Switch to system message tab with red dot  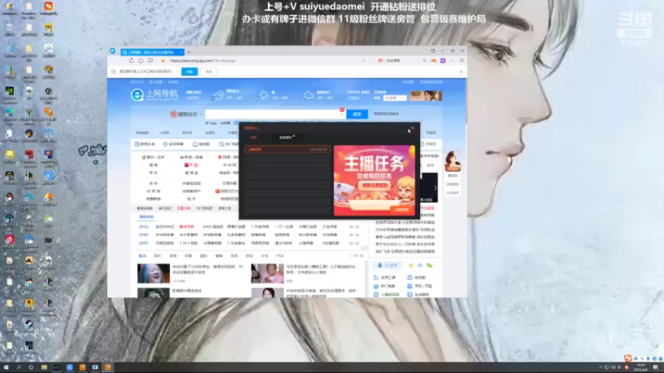(286, 138)
